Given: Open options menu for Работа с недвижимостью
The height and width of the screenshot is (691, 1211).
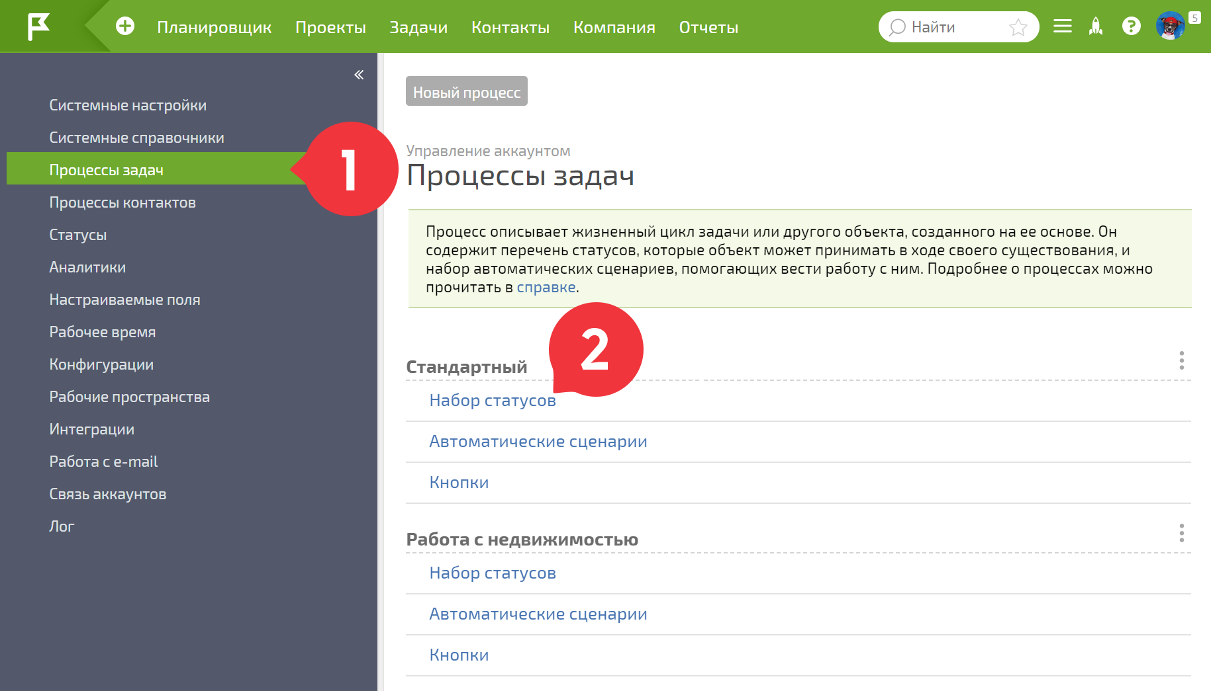Looking at the screenshot, I should click(x=1181, y=533).
